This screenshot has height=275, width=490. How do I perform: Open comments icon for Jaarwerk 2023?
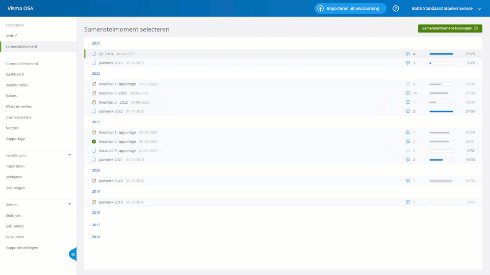[x=408, y=63]
